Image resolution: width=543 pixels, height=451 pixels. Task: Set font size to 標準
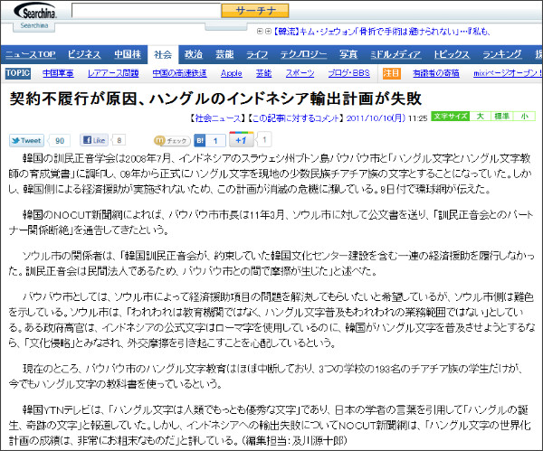click(501, 117)
